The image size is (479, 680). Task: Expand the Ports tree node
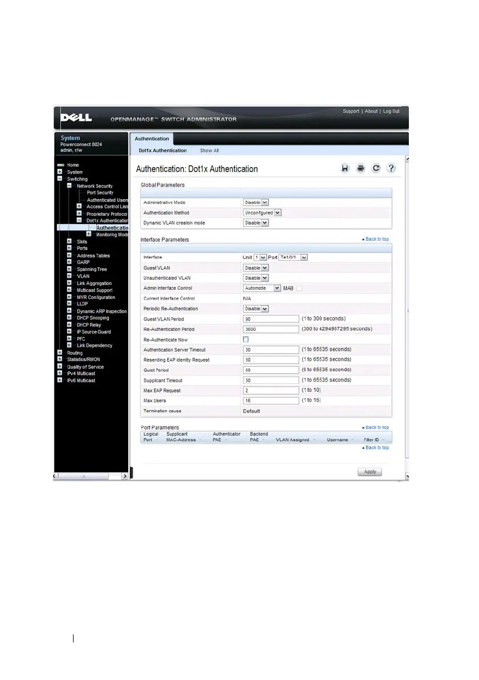point(70,248)
